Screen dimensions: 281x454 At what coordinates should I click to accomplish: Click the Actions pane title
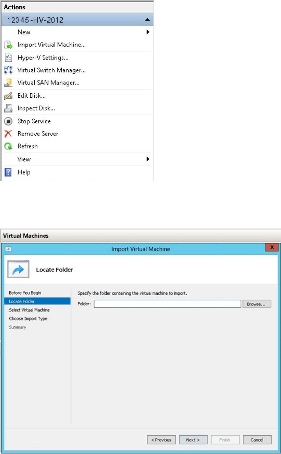point(15,7)
